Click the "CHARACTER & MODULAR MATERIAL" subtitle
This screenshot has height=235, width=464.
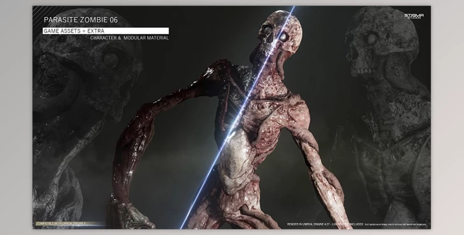129,38
